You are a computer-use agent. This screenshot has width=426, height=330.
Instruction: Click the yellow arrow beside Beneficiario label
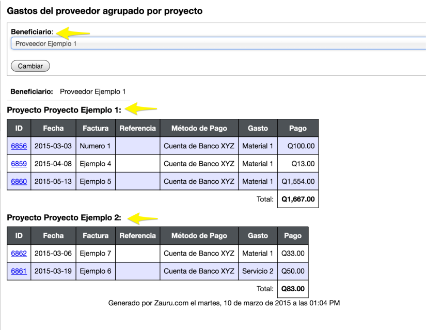73,33
